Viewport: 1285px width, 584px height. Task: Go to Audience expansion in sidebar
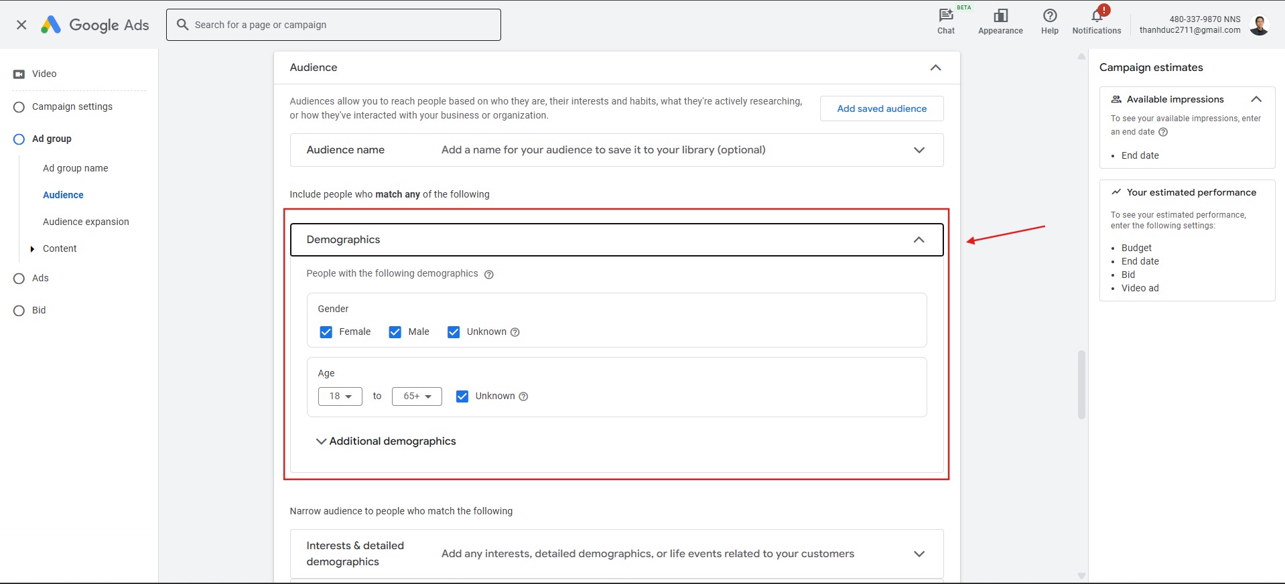coord(86,222)
